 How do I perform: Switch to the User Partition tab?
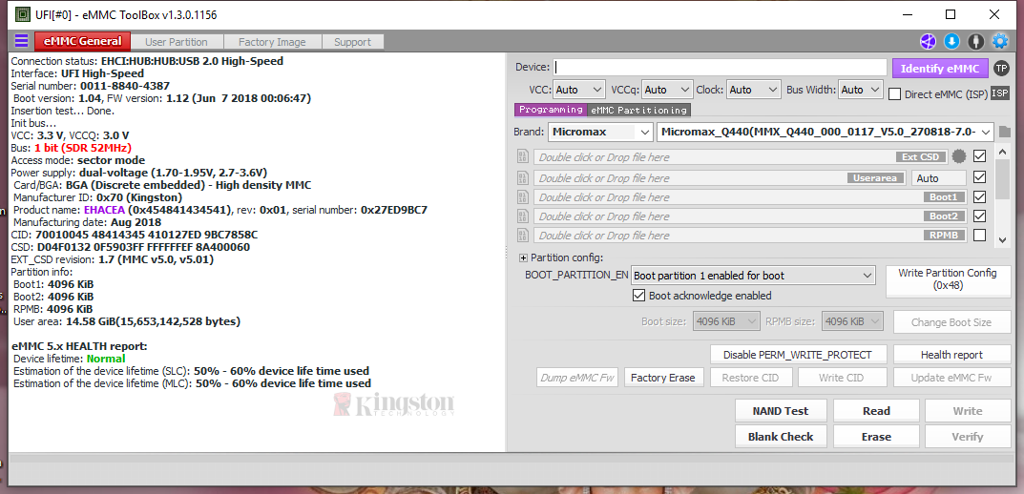(177, 42)
